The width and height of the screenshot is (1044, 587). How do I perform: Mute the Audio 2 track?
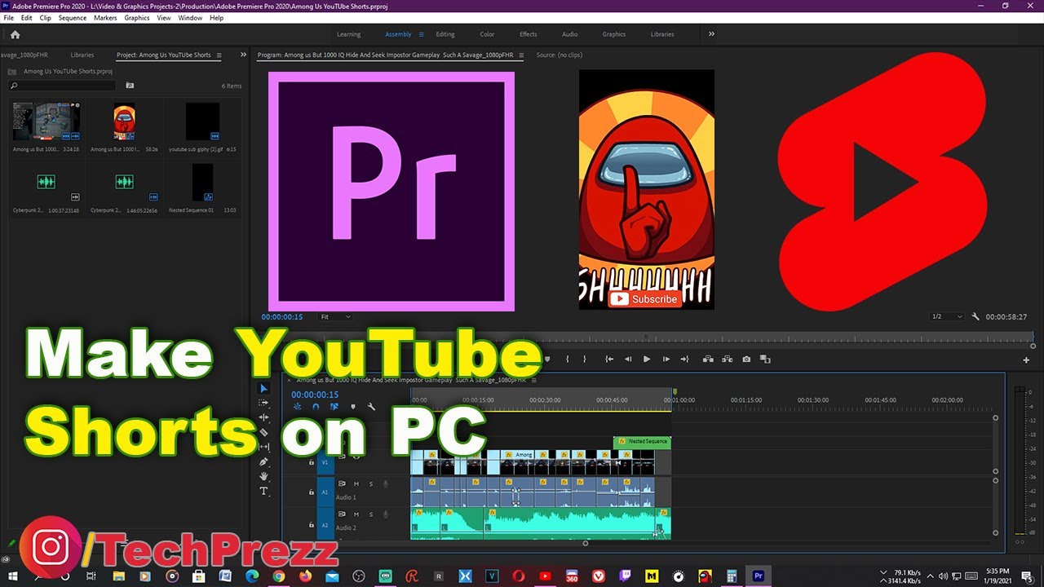point(356,514)
